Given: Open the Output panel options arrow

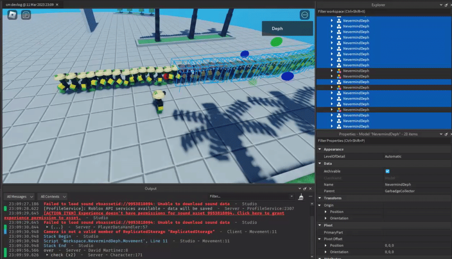Looking at the screenshot, I should pyautogui.click(x=300, y=189).
